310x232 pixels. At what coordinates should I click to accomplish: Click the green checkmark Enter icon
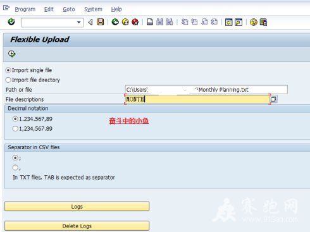(x=11, y=22)
